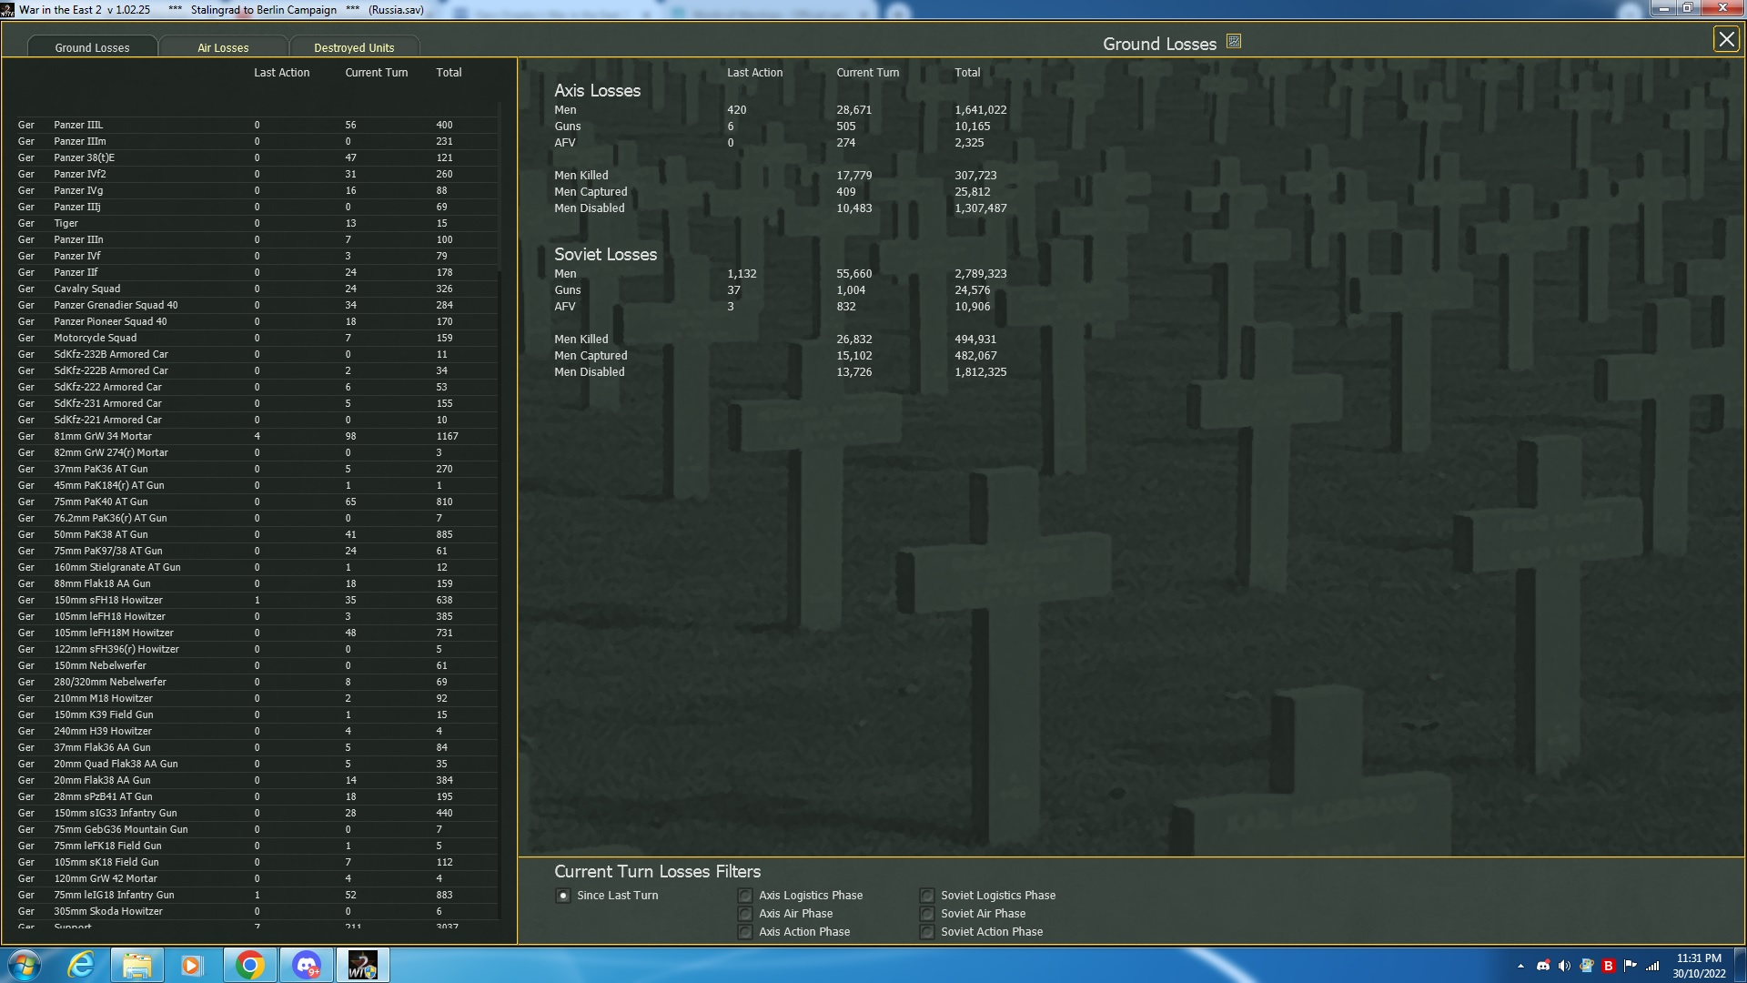Check the Axis Action Phase filter
The image size is (1747, 983).
point(745,932)
